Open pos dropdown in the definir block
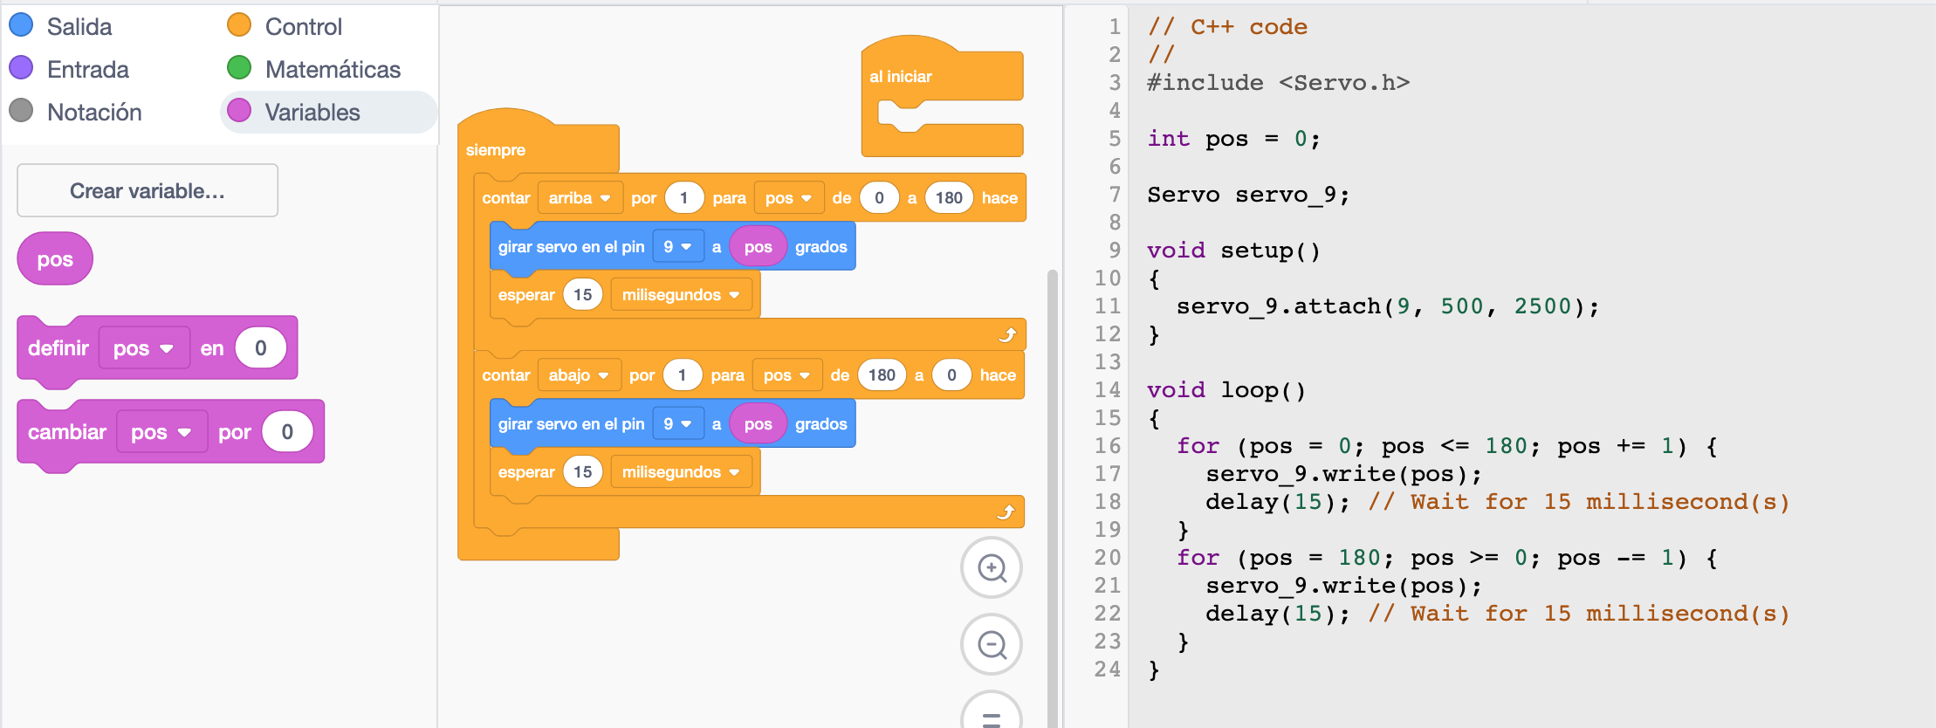1936x728 pixels. point(143,348)
